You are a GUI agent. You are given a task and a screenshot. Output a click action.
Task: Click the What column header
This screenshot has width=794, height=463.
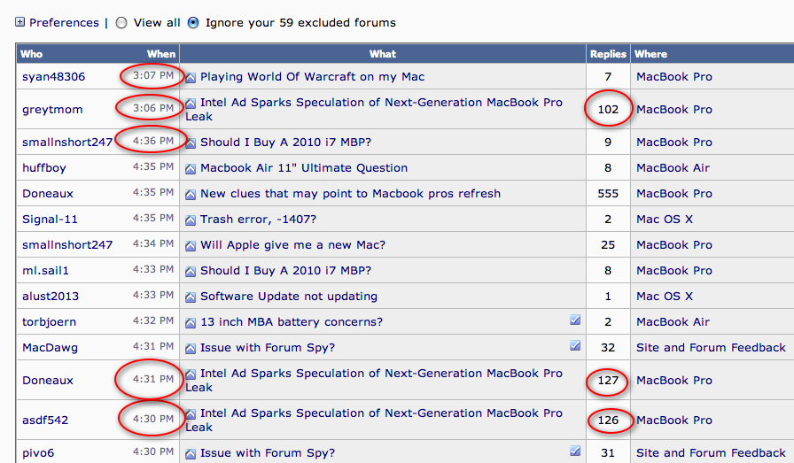[x=382, y=54]
